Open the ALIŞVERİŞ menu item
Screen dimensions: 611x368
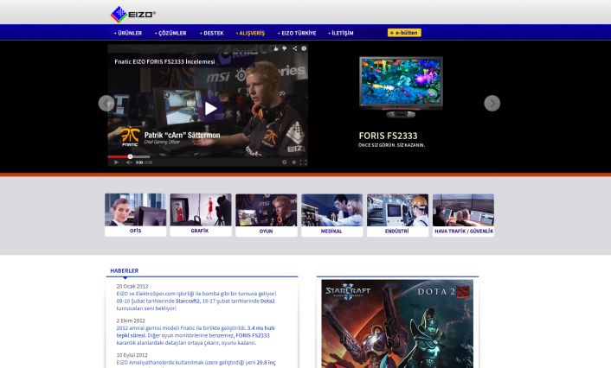pos(251,33)
